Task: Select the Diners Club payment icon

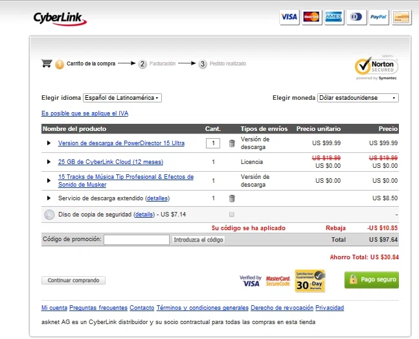Action: 356,17
